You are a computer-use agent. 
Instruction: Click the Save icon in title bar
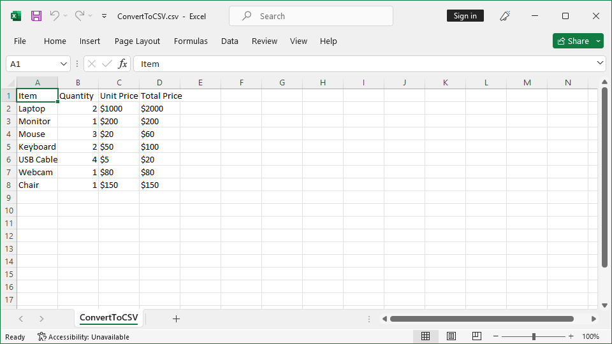(x=36, y=16)
